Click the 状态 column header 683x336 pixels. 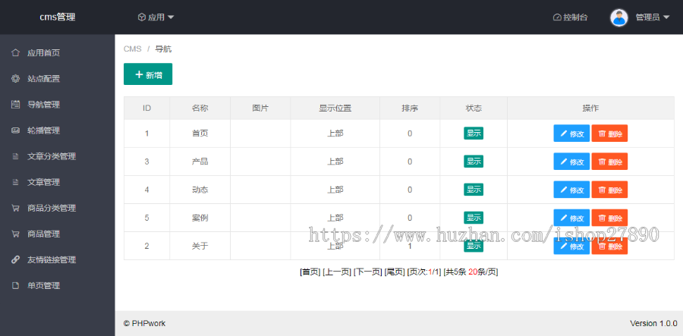(x=474, y=108)
